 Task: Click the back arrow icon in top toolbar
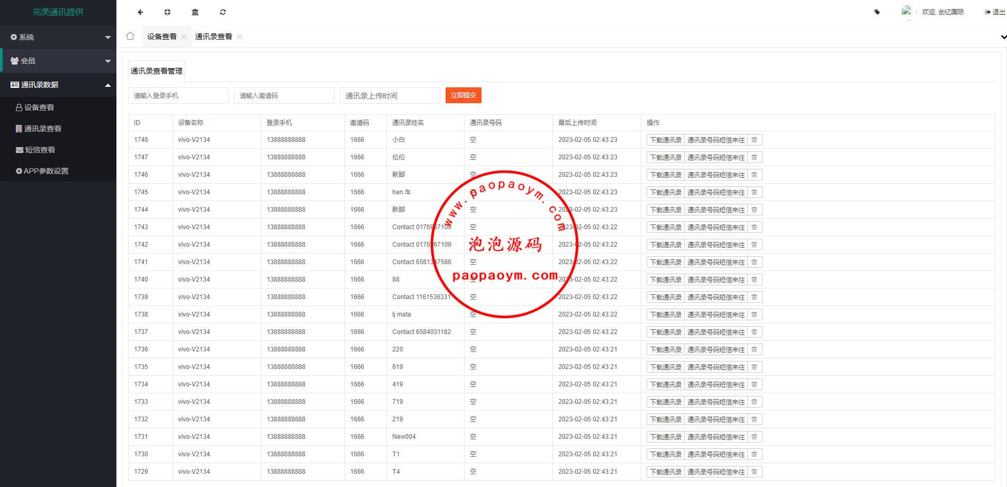[140, 12]
